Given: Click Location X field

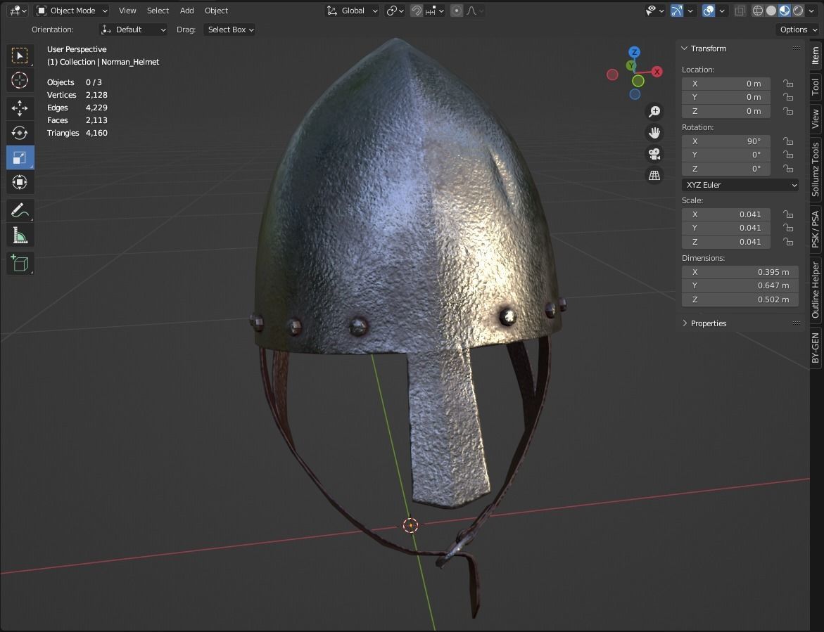Looking at the screenshot, I should (x=725, y=84).
